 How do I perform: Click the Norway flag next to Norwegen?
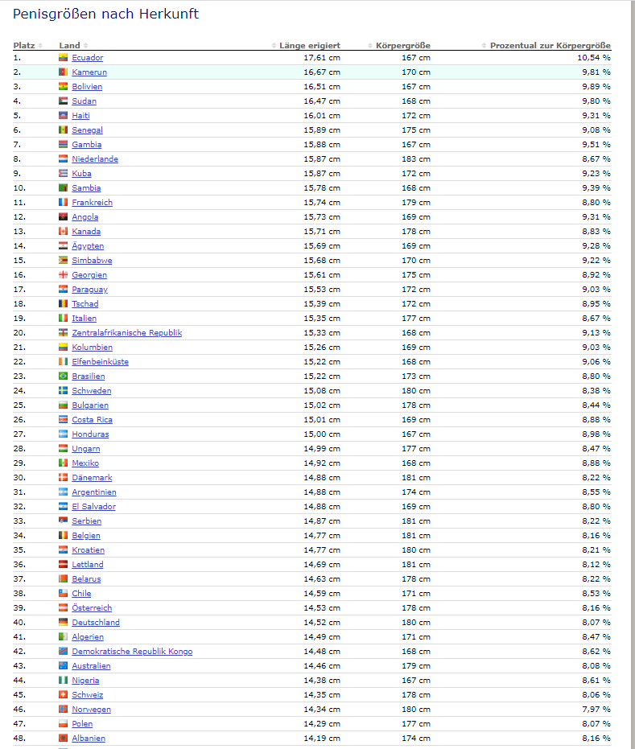pyautogui.click(x=63, y=710)
